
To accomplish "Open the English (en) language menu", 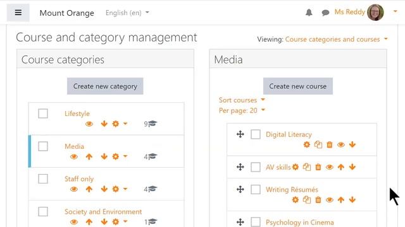I will click(127, 13).
